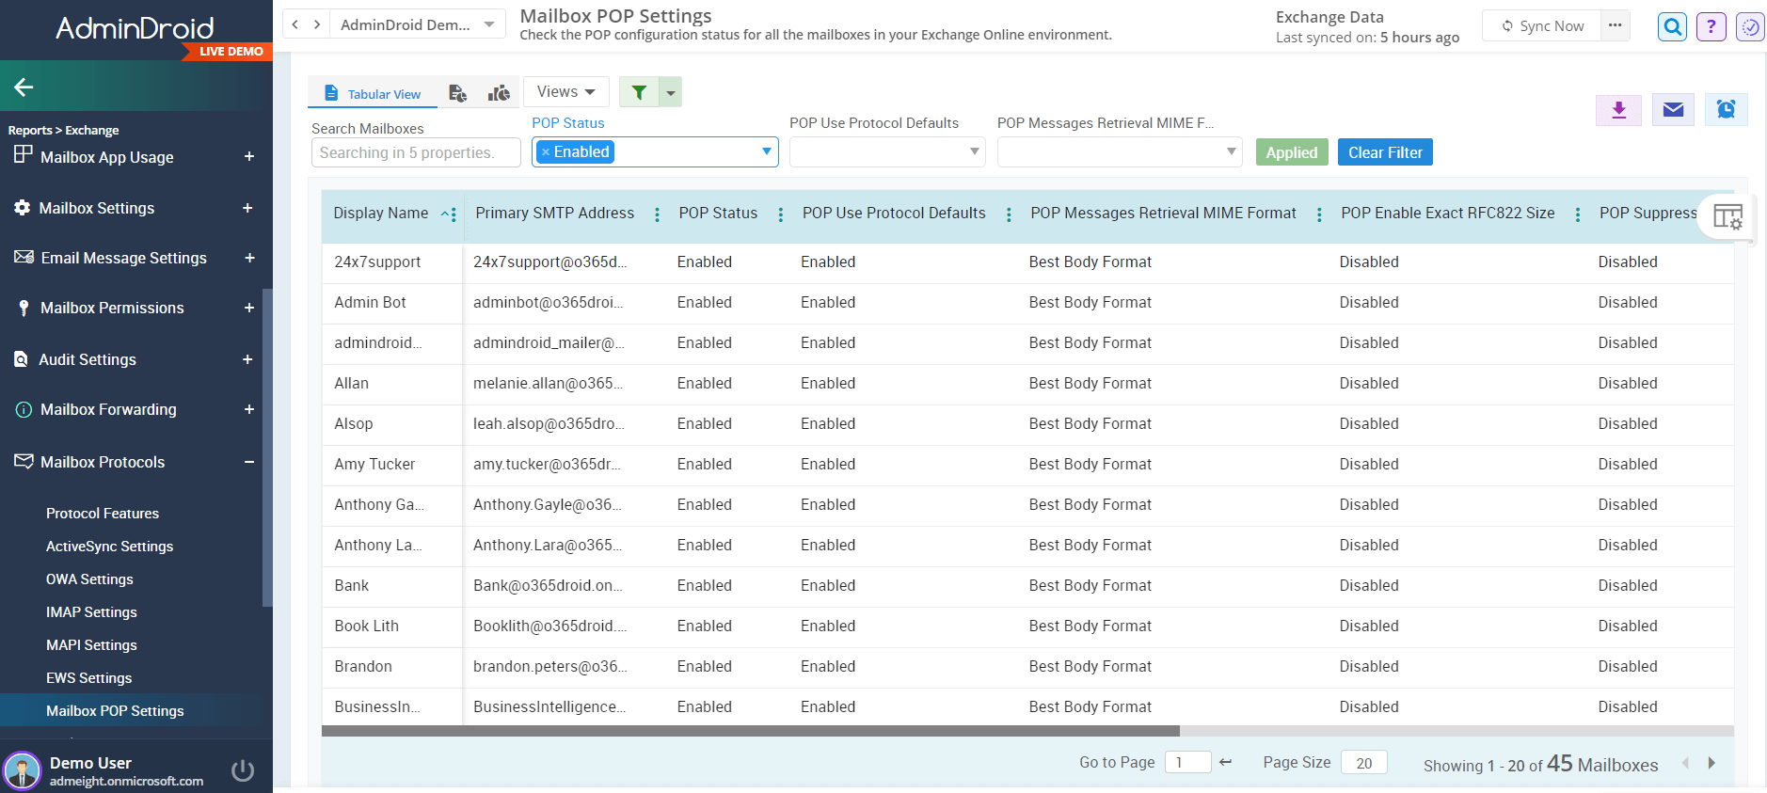Open IMAP Settings report
Screen dimensions: 1767x793
[x=91, y=612]
